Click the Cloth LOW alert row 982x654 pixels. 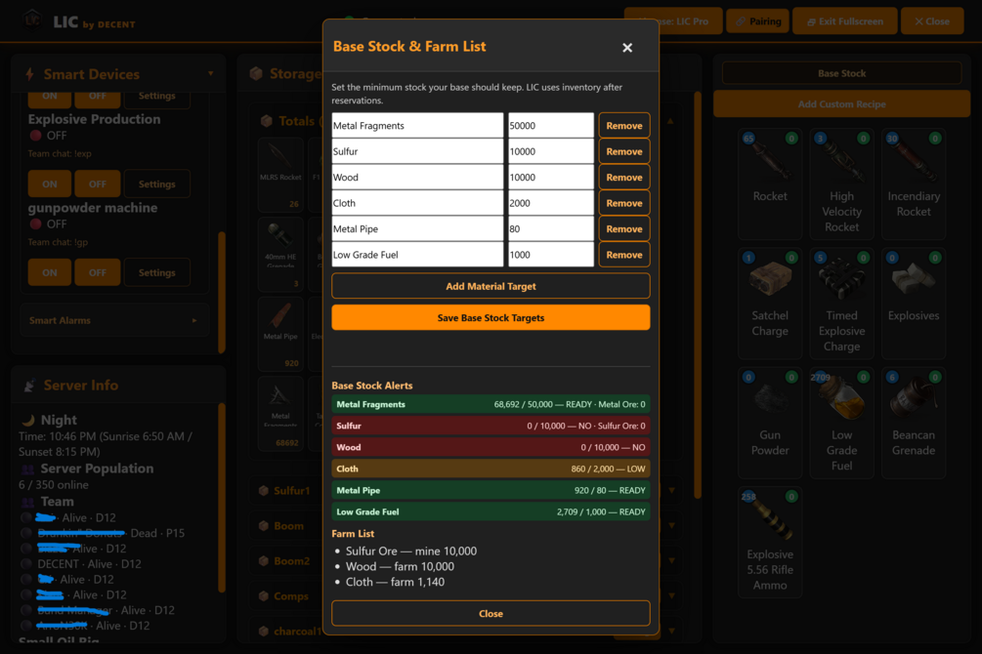pyautogui.click(x=491, y=469)
